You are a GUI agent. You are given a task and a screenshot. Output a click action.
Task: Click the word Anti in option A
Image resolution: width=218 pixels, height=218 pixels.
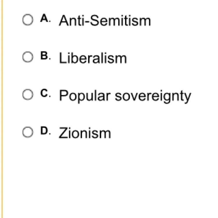coord(72,21)
